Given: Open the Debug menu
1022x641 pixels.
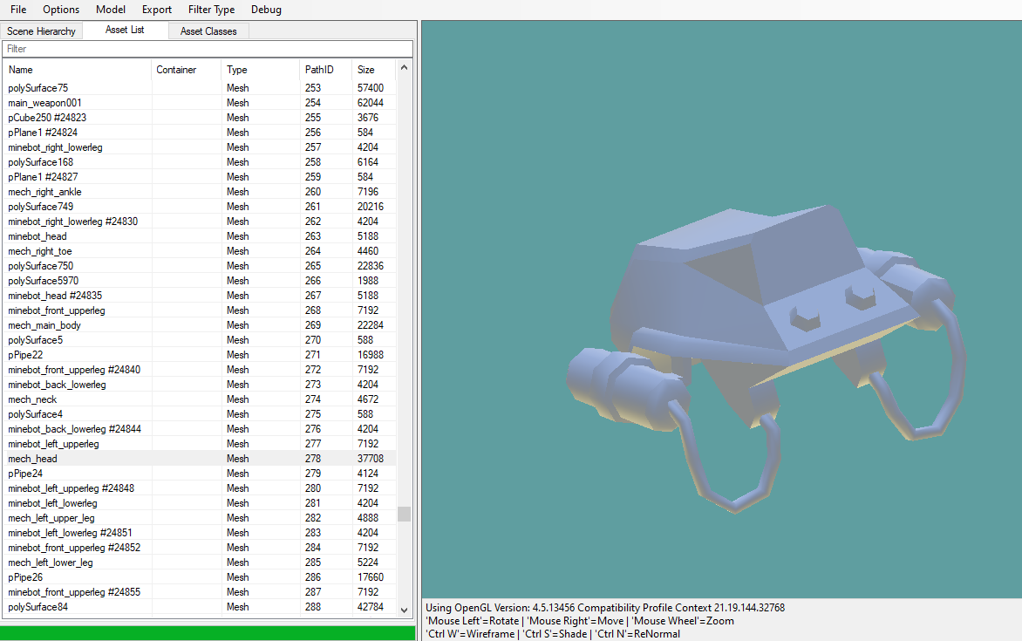Looking at the screenshot, I should point(266,9).
